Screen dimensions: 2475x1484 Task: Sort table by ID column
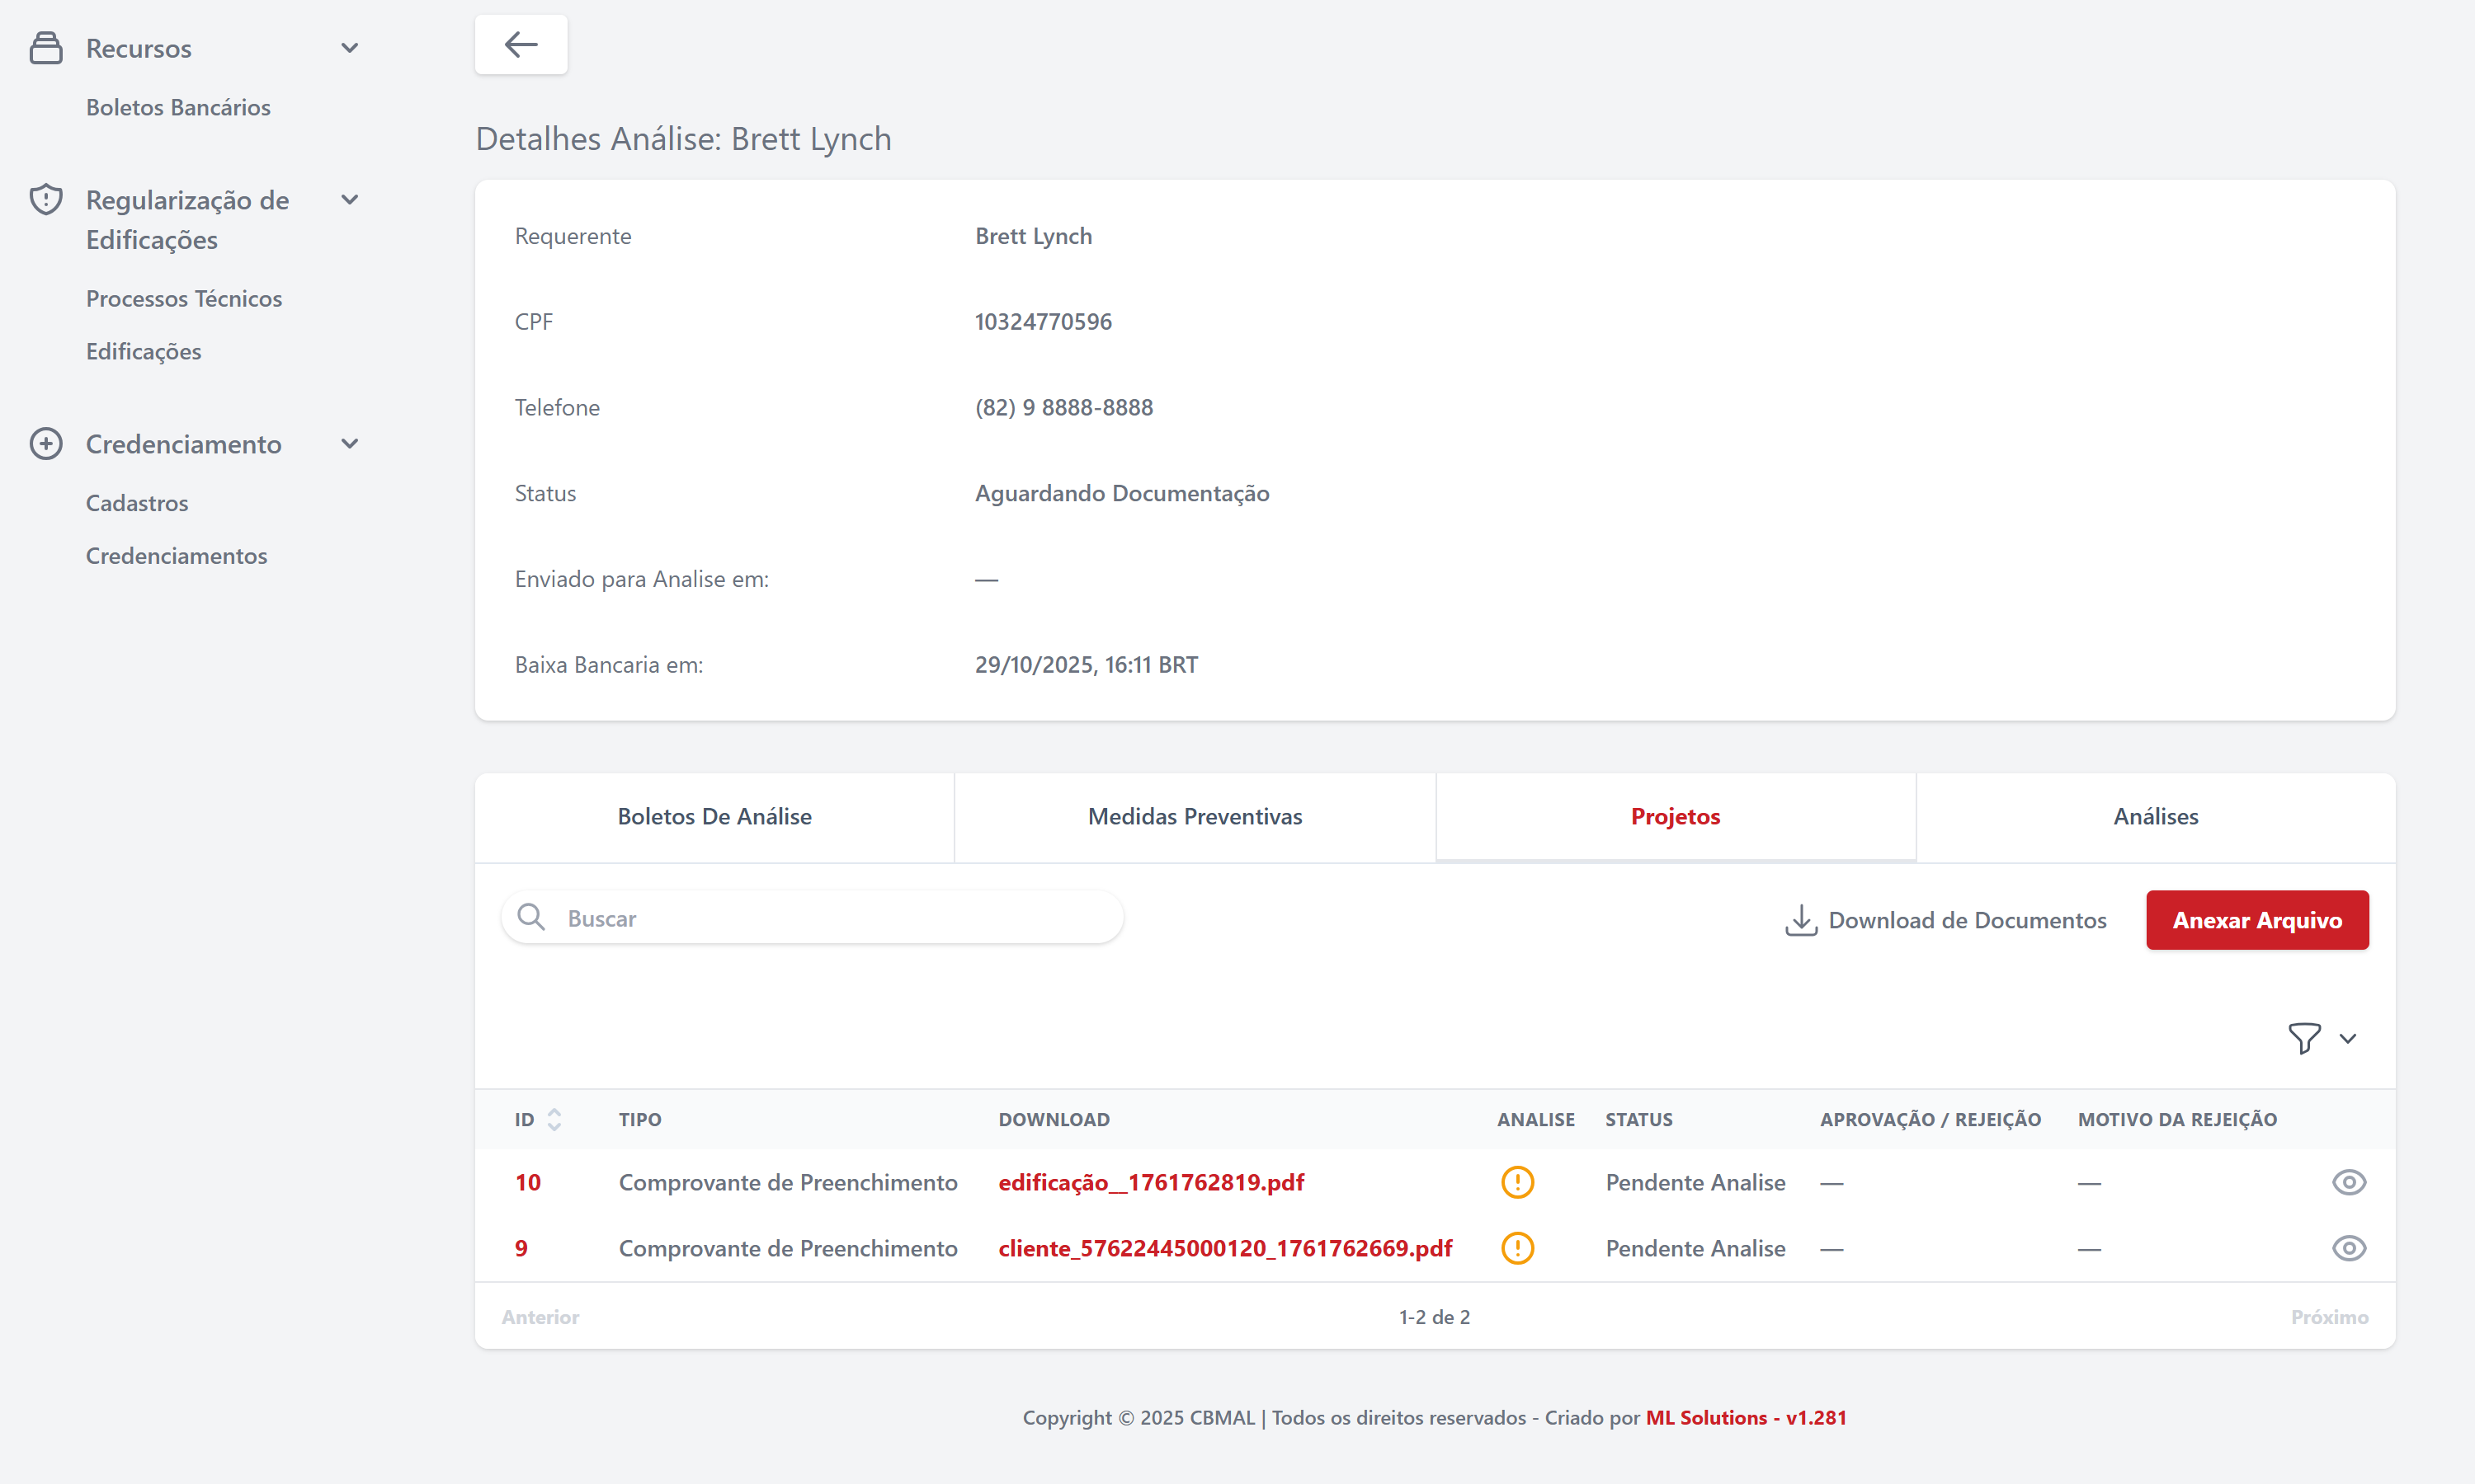[554, 1119]
